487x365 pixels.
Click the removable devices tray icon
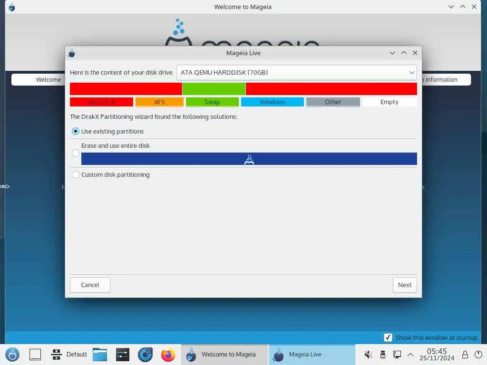tap(383, 355)
